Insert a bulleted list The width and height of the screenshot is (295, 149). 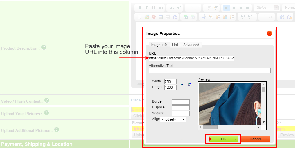[197, 8]
